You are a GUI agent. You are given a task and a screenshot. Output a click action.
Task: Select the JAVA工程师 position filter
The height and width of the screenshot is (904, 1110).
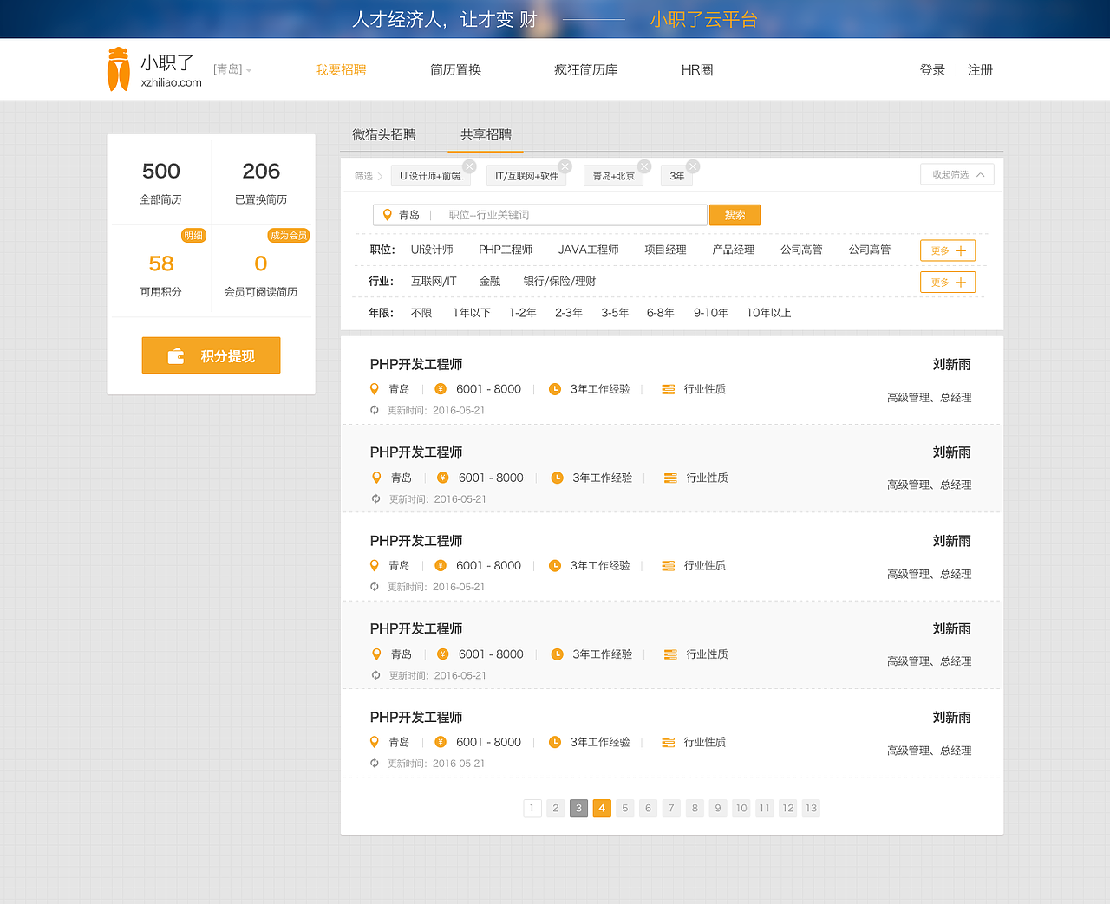[x=589, y=250]
